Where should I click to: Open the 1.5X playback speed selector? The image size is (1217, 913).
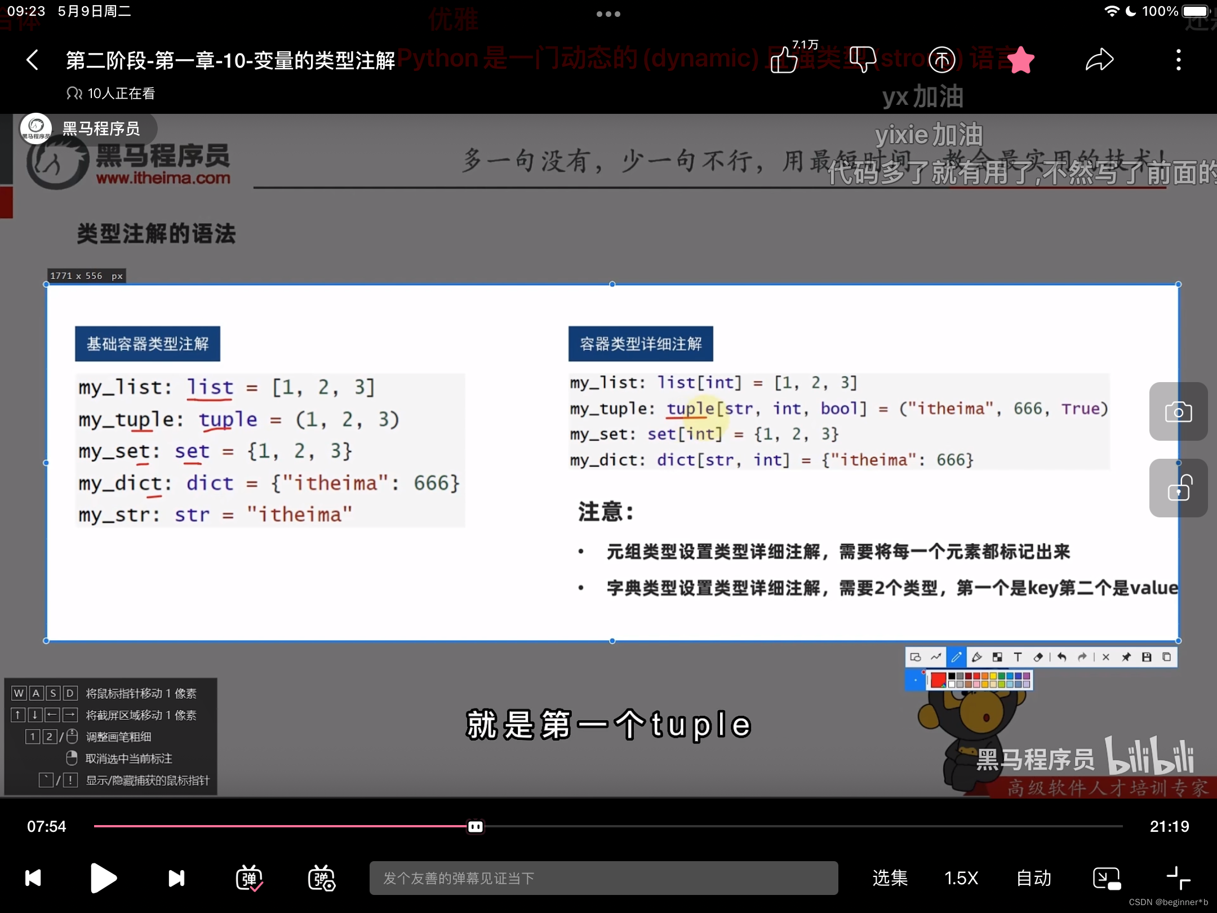point(961,878)
